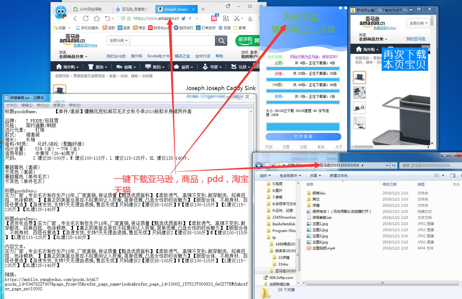The image size is (462, 299).
Task: Go back in the browser toolbar
Action: 75,18
